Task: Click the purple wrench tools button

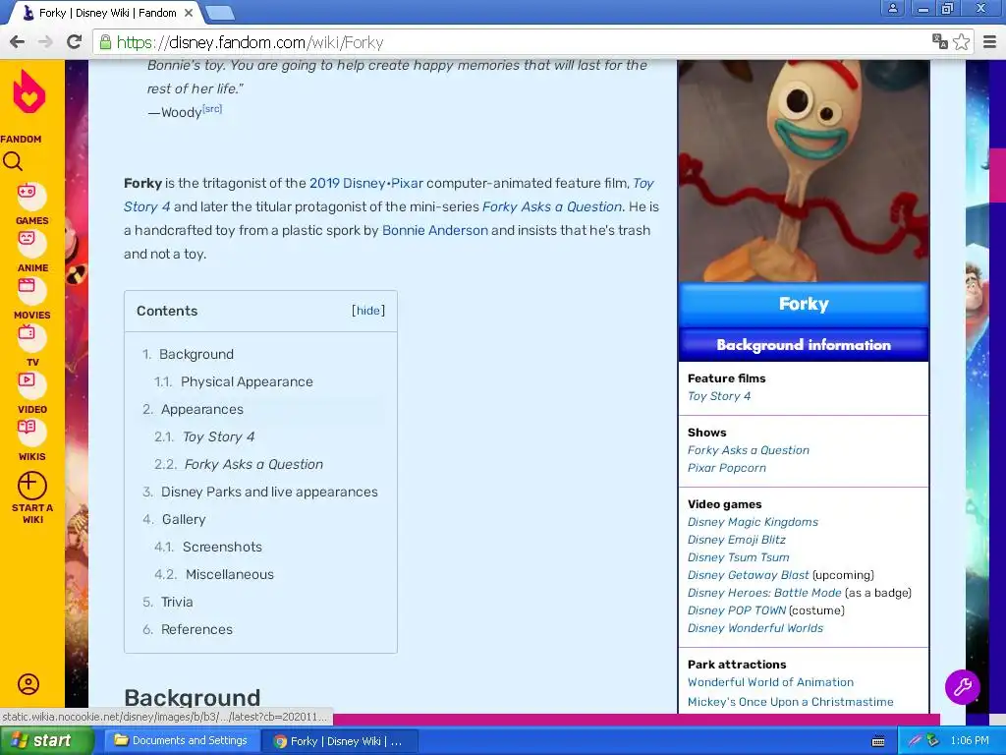Action: pyautogui.click(x=963, y=687)
